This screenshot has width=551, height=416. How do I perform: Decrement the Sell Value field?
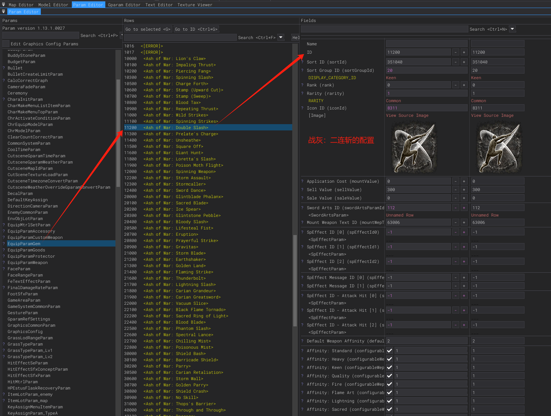coord(455,190)
